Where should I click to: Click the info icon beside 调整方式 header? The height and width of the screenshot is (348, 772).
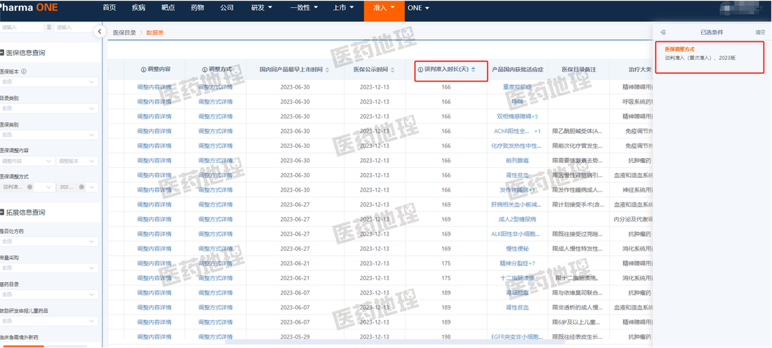click(x=205, y=70)
